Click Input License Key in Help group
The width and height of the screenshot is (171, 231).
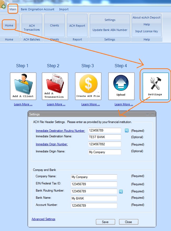(146, 31)
